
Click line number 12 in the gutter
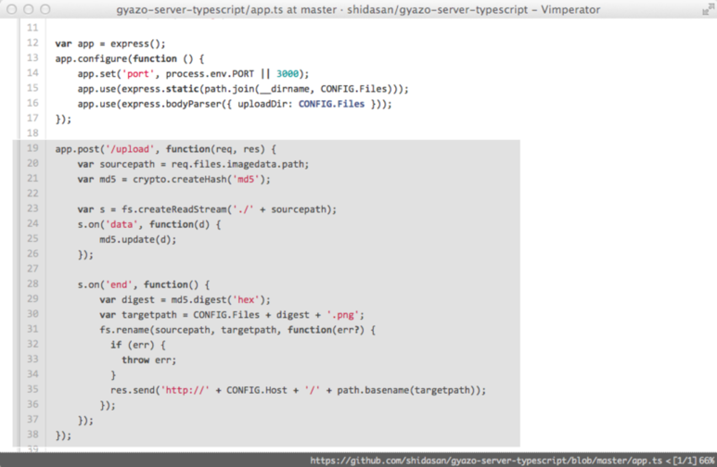[33, 43]
